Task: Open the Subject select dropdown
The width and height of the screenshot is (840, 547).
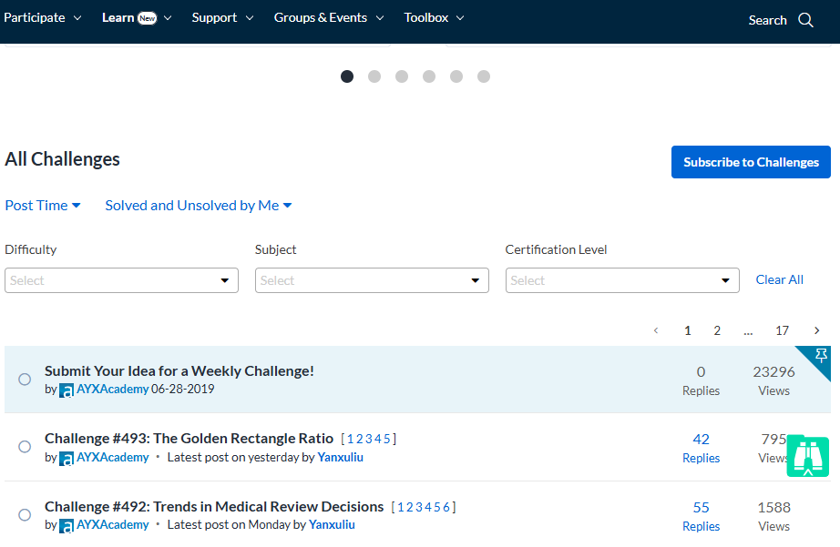Action: (x=372, y=280)
